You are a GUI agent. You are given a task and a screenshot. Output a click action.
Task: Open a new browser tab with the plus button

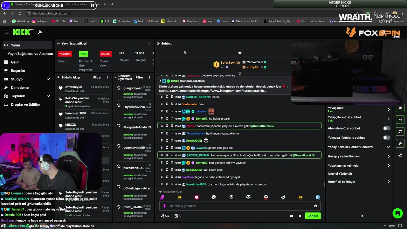pos(112,4)
